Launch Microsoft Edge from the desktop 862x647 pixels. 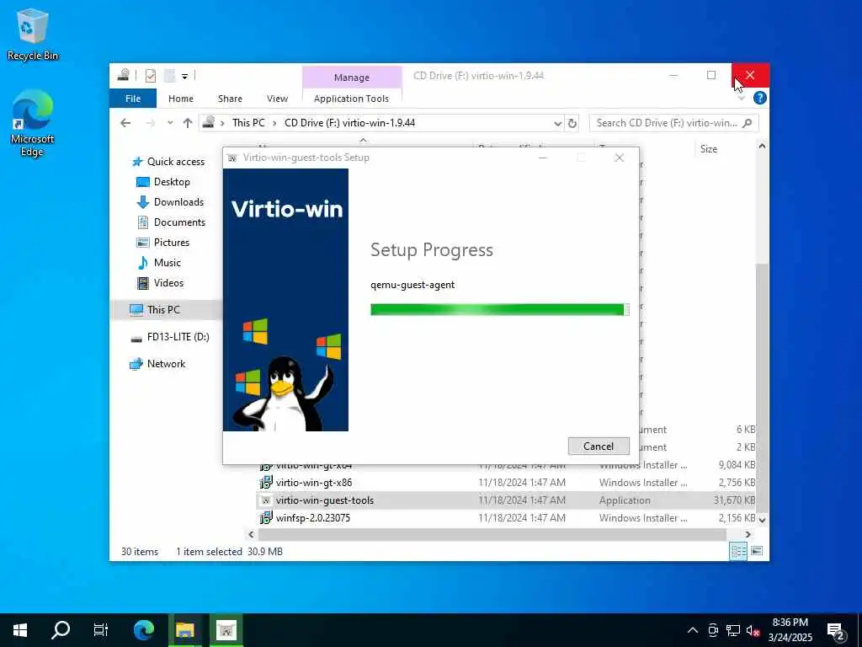tap(32, 123)
